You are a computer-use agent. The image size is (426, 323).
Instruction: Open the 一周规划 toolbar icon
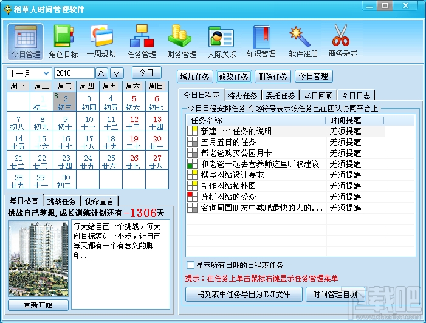click(x=101, y=41)
